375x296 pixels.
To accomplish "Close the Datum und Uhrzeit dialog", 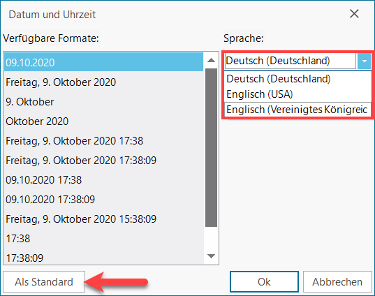I will point(354,14).
